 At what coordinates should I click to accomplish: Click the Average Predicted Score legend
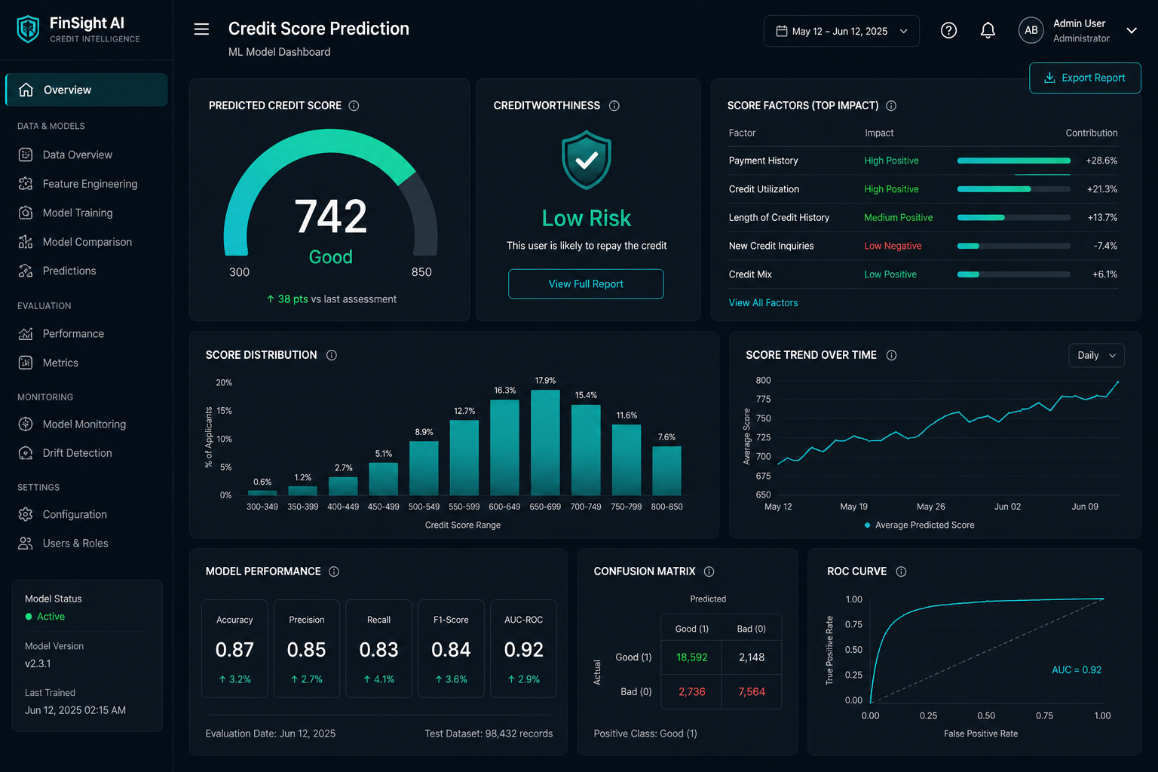pos(919,525)
